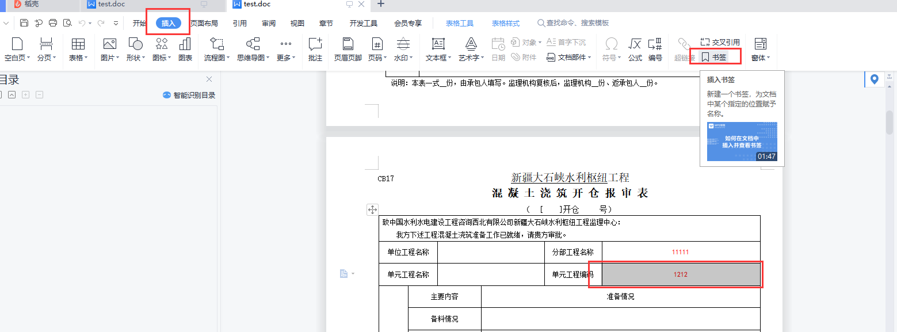Image resolution: width=897 pixels, height=332 pixels.
Task: Switch to the 表格样式 tab
Action: (x=506, y=23)
